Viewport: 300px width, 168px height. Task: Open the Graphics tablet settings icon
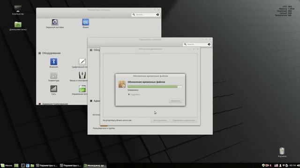pyautogui.click(x=82, y=62)
